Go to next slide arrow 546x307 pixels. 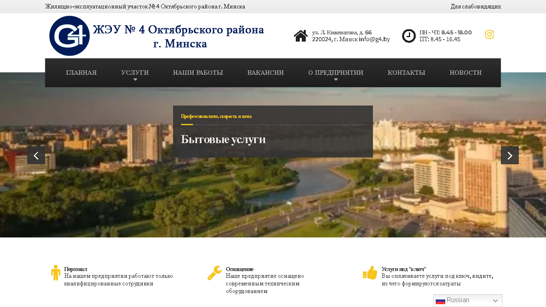(x=510, y=155)
